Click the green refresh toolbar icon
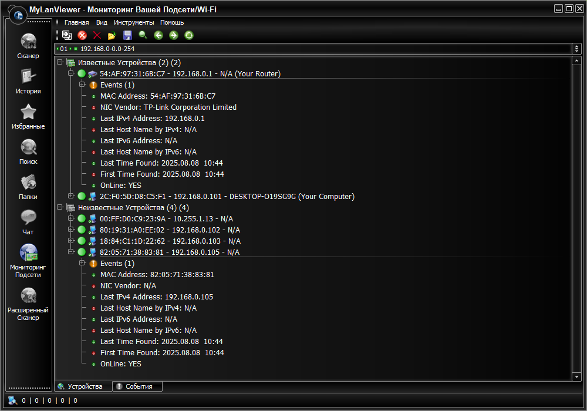 click(189, 35)
